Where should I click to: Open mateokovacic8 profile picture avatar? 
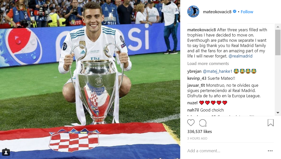tap(193, 11)
